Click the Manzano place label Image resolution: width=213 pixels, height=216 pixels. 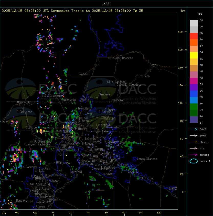[22, 201]
